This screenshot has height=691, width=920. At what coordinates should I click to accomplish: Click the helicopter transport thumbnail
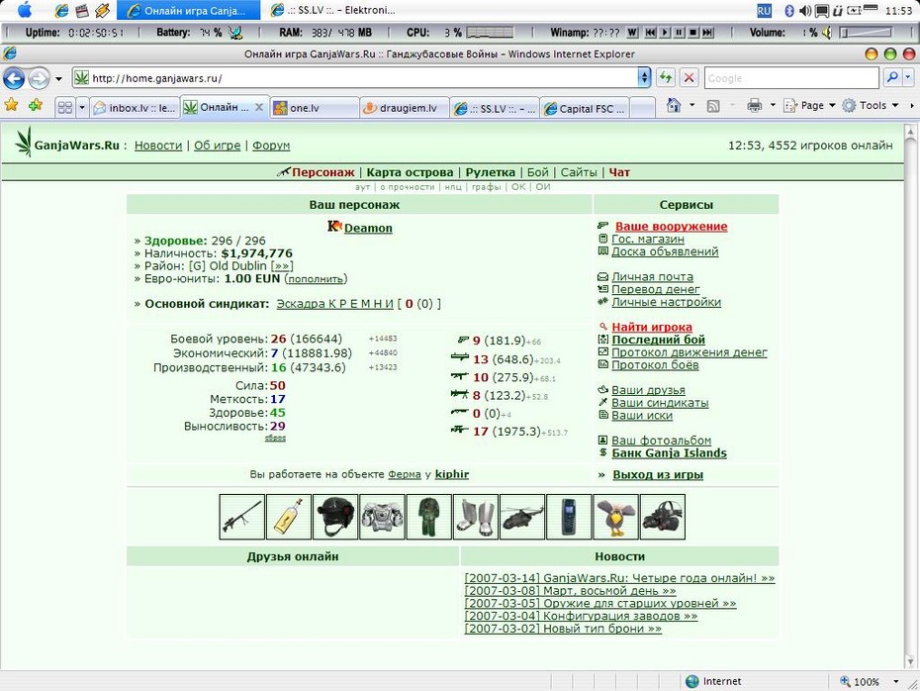click(522, 517)
